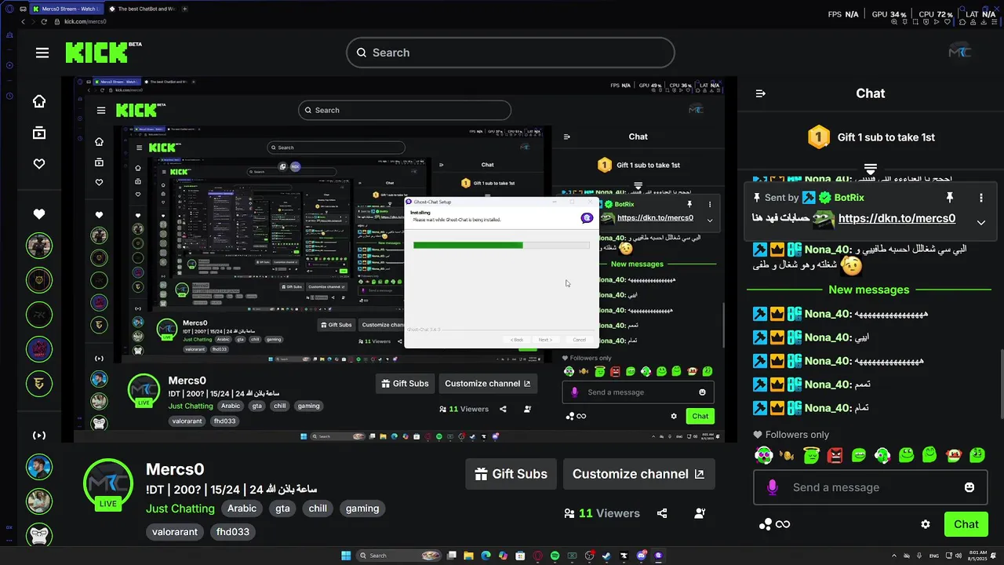The height and width of the screenshot is (565, 1004).
Task: Reload the page in browser toolbar
Action: coord(43,21)
